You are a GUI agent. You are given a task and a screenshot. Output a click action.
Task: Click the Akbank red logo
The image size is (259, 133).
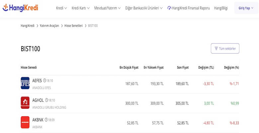(25, 122)
